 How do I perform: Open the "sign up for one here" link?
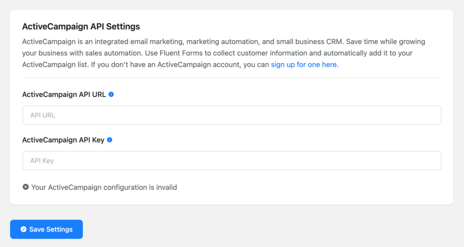[304, 65]
